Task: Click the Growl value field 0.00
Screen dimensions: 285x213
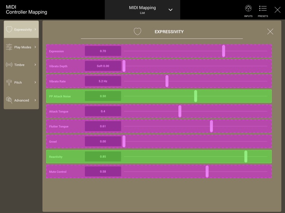Action: pyautogui.click(x=103, y=141)
